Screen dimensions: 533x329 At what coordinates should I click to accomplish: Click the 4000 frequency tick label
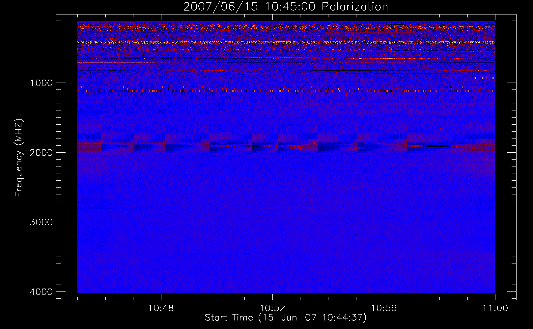click(41, 292)
